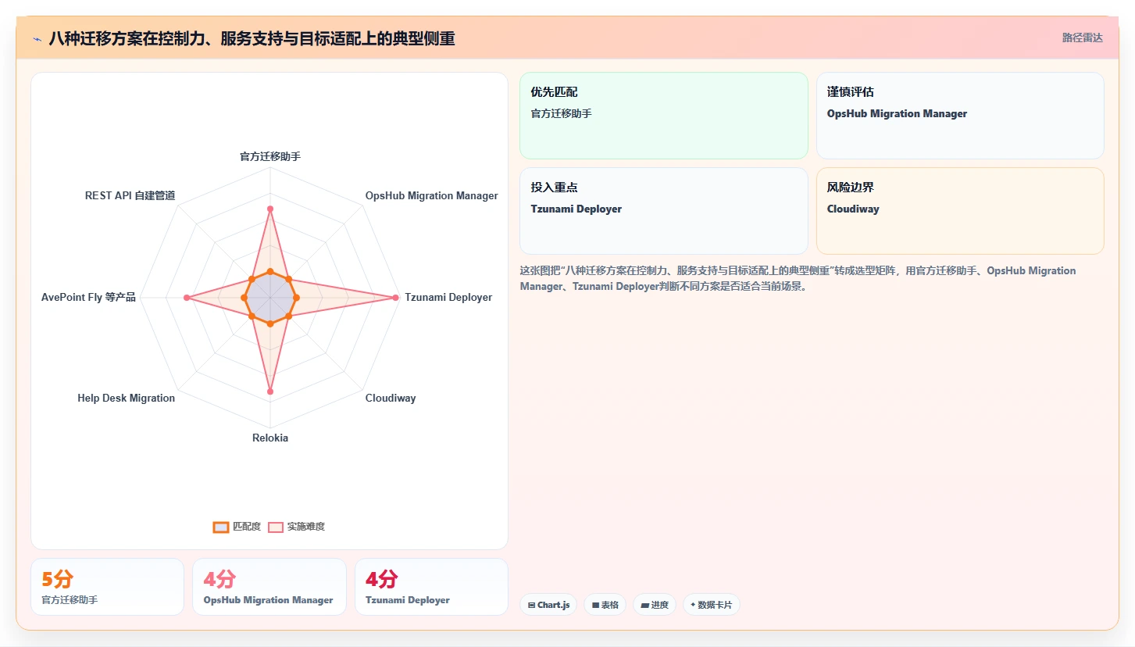Click the 4分 OpsHub Migration Manager score card
This screenshot has width=1135, height=647.
coord(269,587)
